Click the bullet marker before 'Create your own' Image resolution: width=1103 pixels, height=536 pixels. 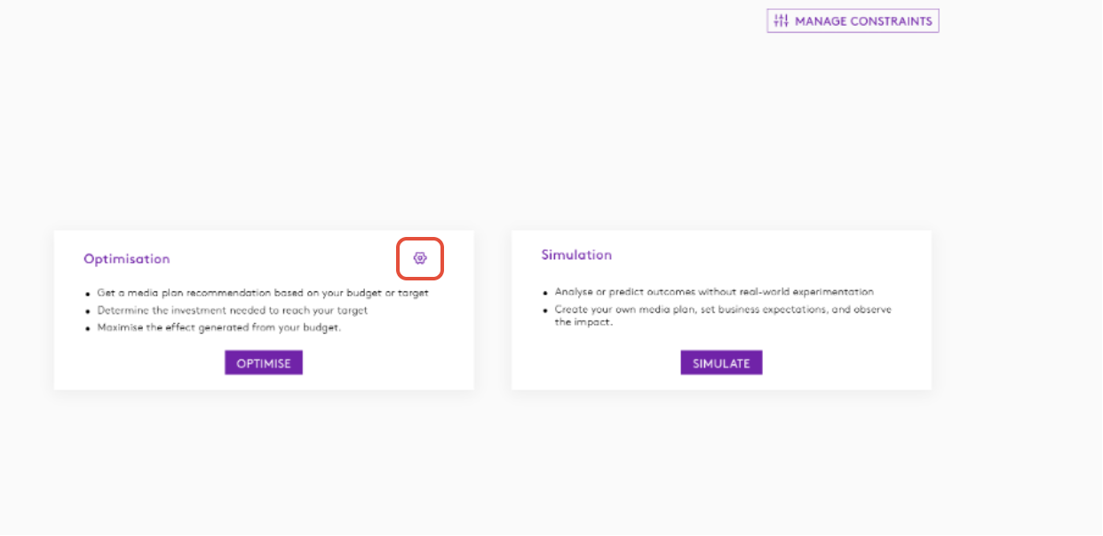[x=545, y=311]
